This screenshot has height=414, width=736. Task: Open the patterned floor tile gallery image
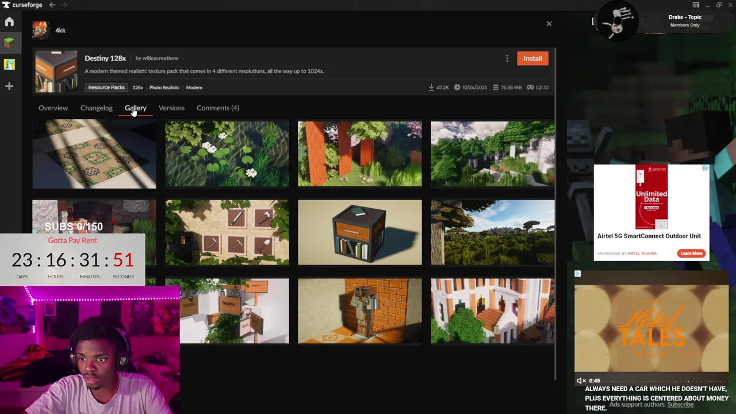click(x=94, y=154)
